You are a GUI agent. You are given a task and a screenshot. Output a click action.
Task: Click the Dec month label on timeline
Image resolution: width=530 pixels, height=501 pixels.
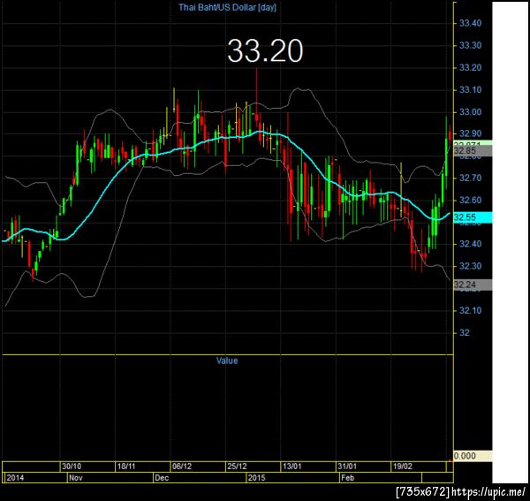click(162, 478)
